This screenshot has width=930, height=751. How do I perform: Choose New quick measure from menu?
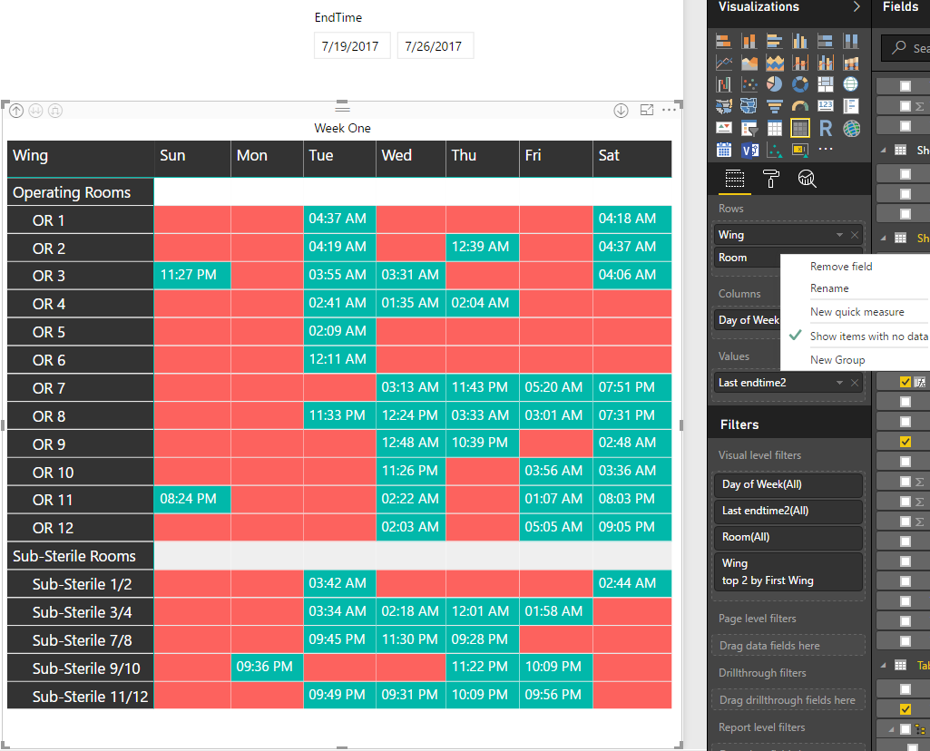point(857,312)
